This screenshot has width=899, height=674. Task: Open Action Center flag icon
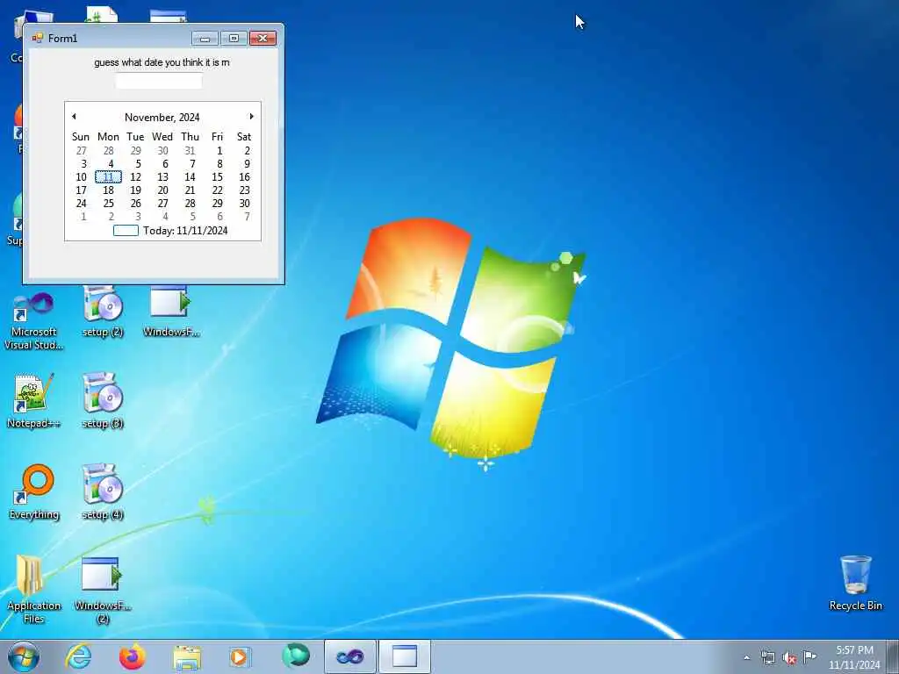[x=809, y=656]
